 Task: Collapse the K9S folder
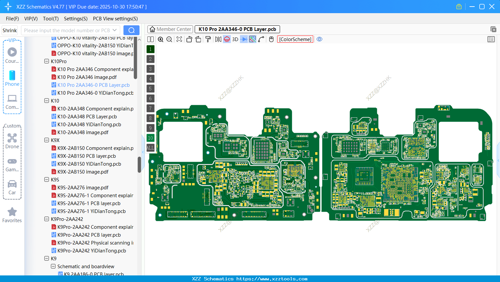[x=47, y=179]
